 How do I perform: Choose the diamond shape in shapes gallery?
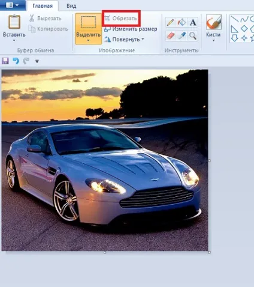(x=244, y=28)
